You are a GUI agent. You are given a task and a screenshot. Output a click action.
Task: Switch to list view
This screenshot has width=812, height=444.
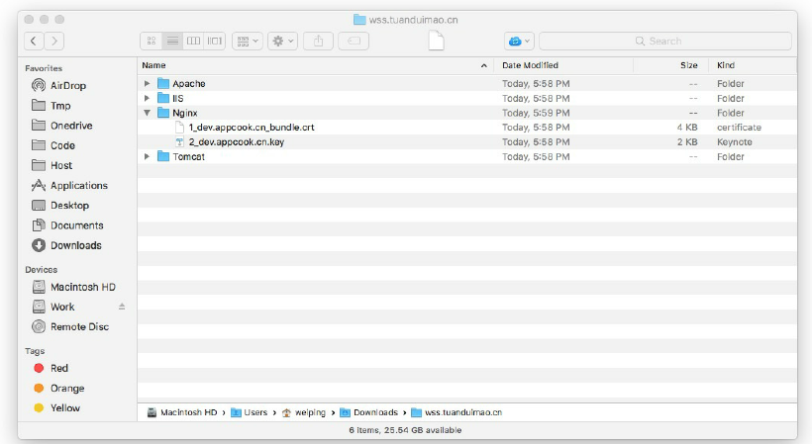coord(172,41)
